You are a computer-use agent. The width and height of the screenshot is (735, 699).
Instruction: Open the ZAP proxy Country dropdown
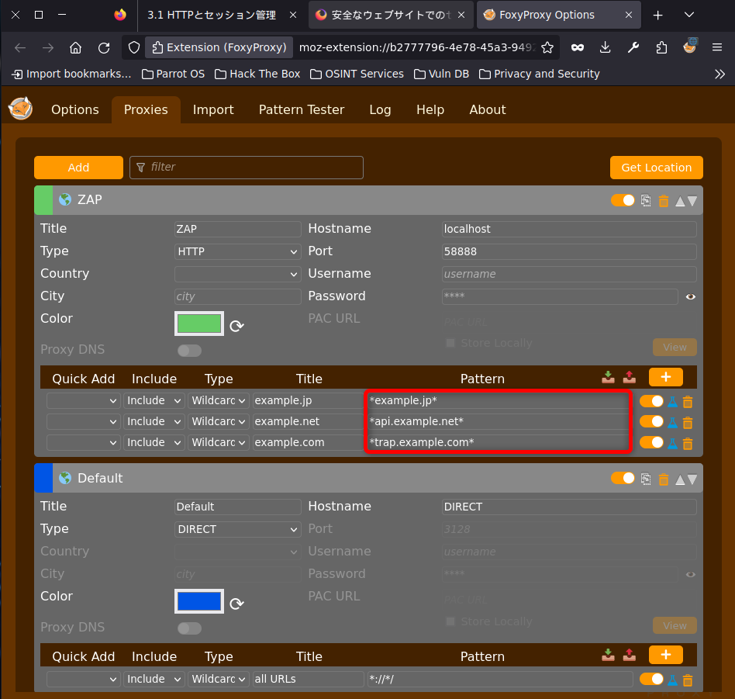pos(238,274)
